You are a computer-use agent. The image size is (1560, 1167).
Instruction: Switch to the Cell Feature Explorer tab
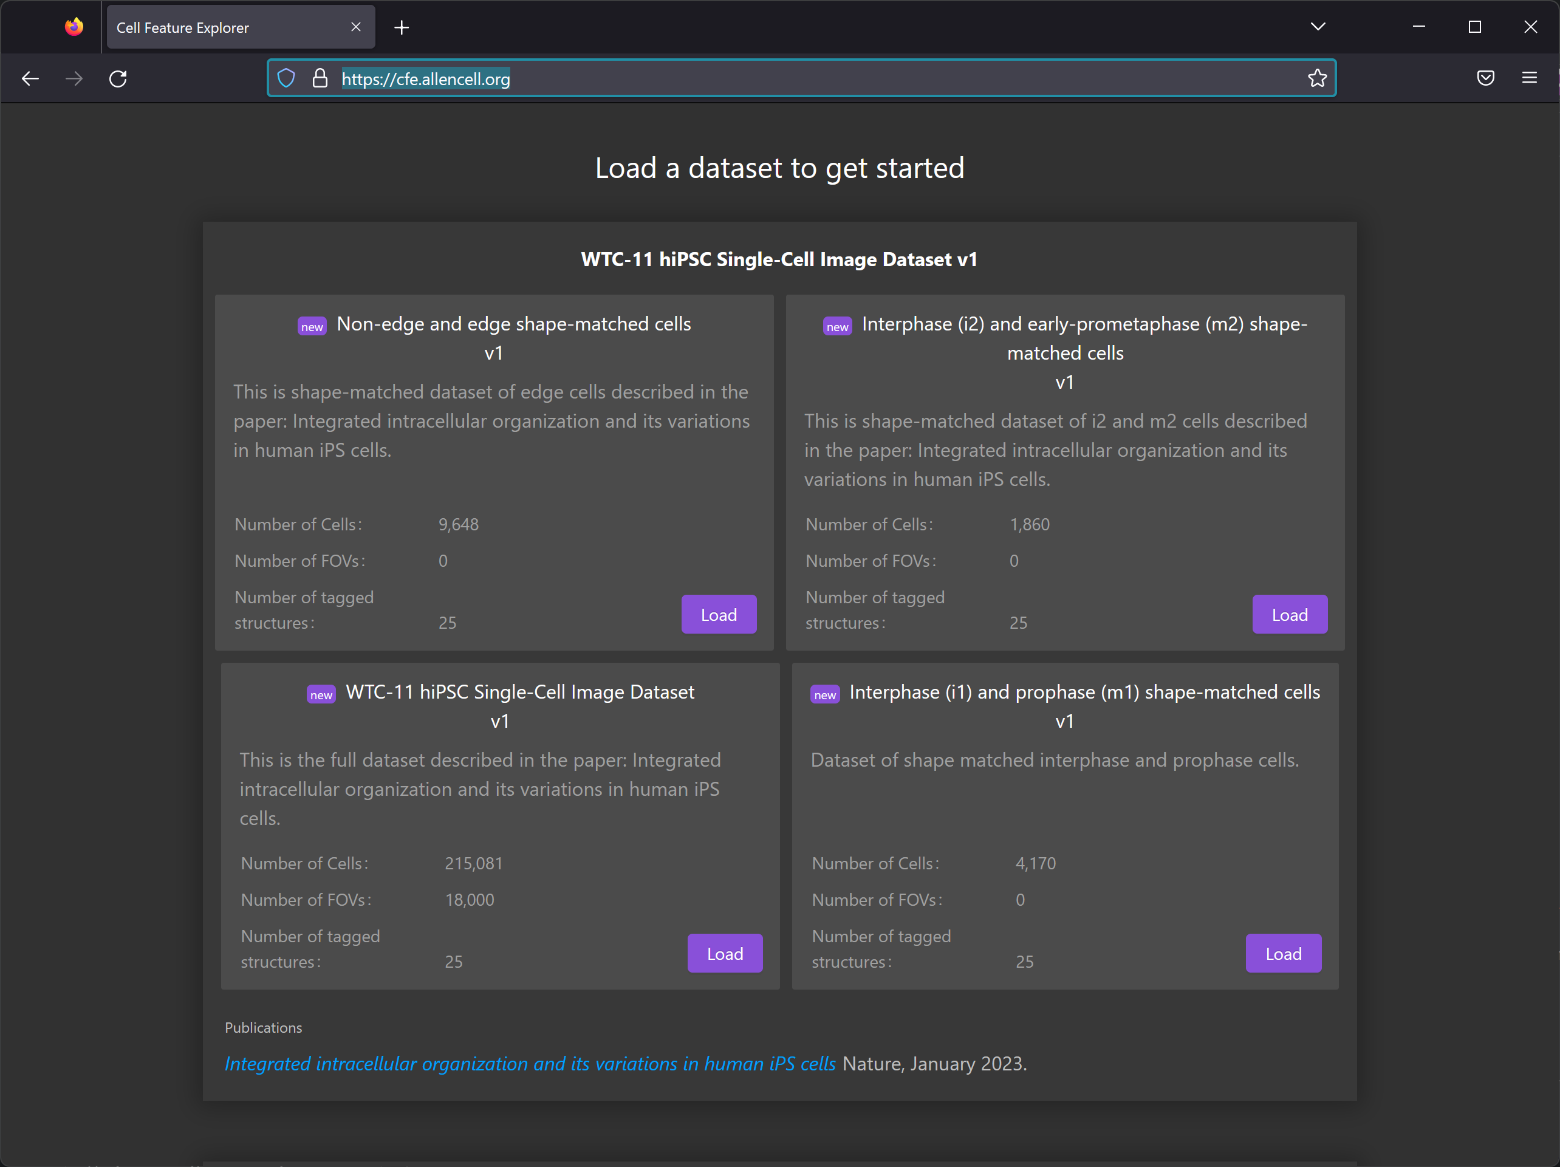point(211,27)
